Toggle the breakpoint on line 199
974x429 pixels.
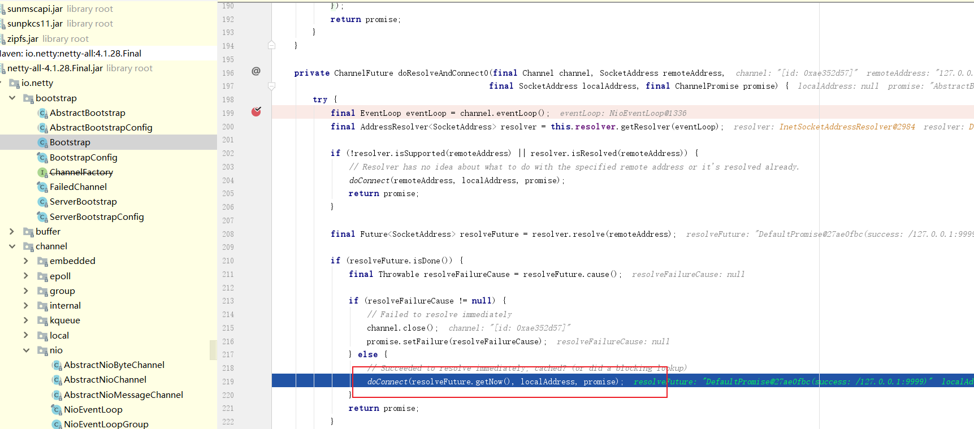256,112
